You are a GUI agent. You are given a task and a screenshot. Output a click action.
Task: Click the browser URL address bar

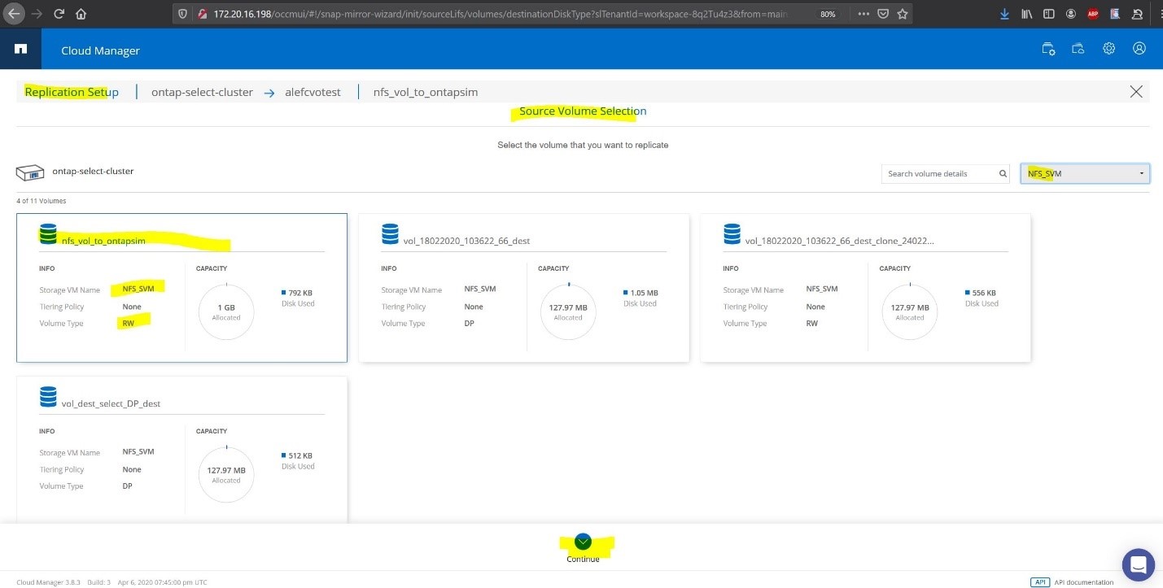tap(501, 14)
